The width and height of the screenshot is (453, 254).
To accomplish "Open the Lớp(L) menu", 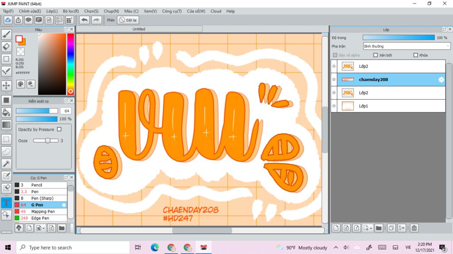I will coord(52,11).
